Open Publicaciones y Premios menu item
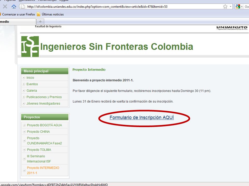This screenshot has height=186, width=249. tap(44, 97)
